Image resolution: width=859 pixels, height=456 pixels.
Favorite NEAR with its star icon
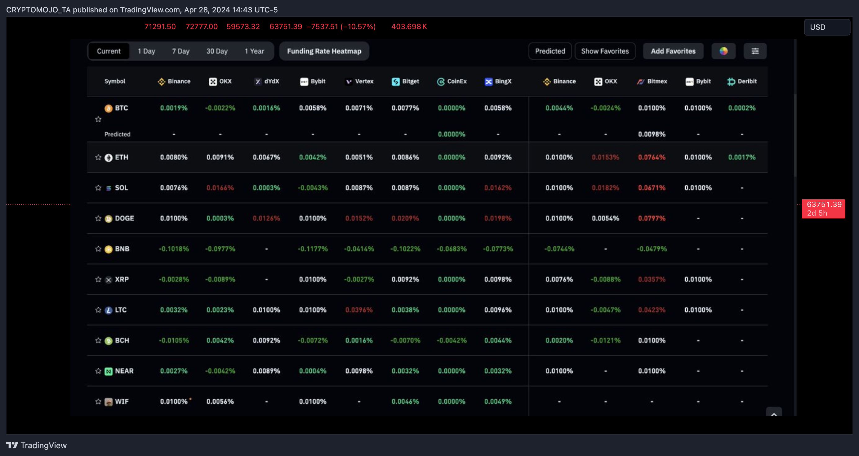pos(98,371)
